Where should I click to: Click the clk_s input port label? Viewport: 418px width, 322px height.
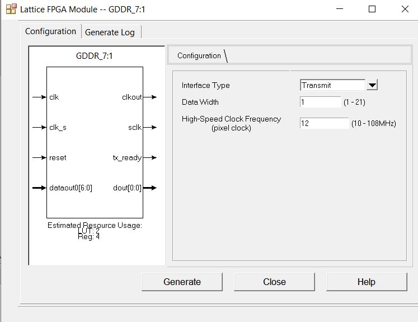pyautogui.click(x=58, y=128)
